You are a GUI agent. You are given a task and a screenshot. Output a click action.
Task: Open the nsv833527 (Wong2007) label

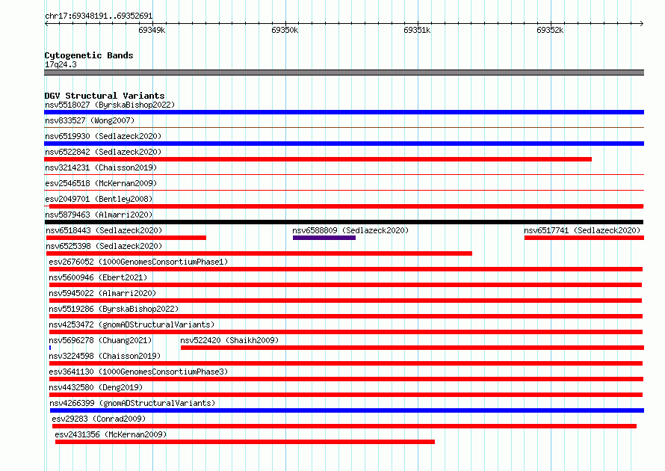(90, 120)
